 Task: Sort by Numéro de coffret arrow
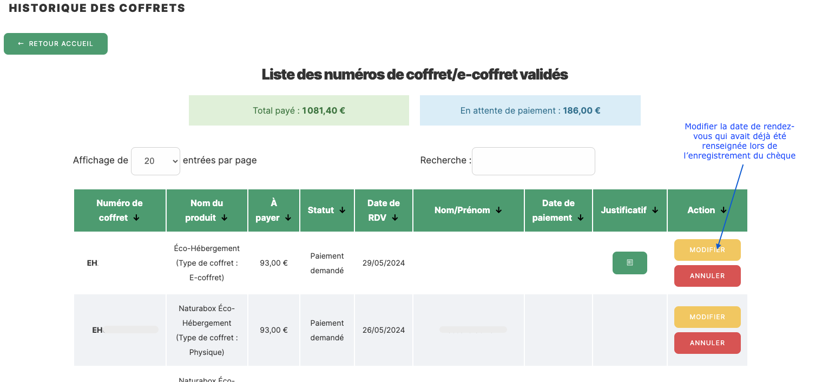(136, 218)
